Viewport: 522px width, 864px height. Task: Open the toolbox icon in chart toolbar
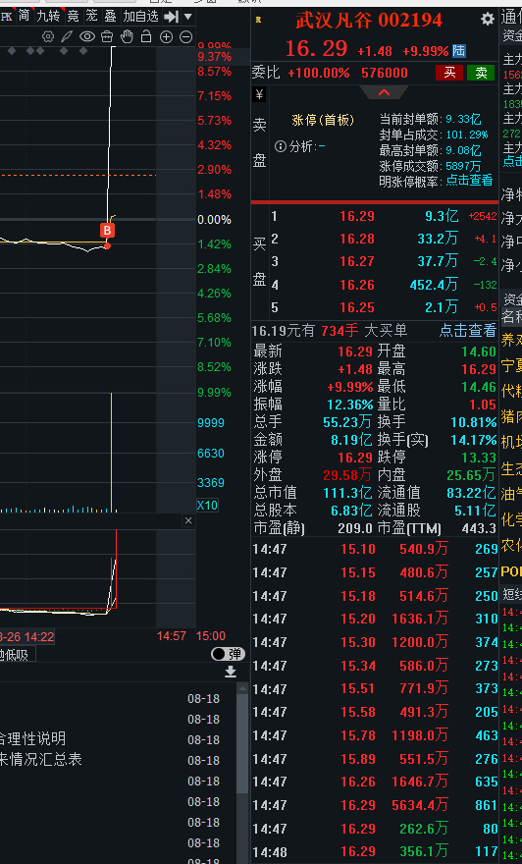coord(107,37)
